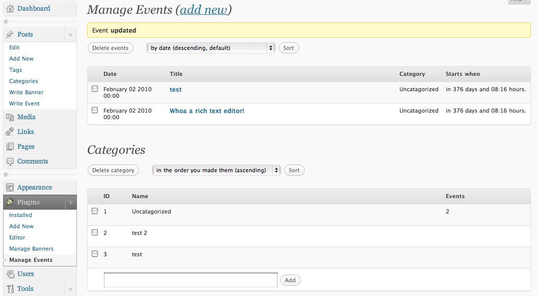537x296 pixels.
Task: Open Write Event in the Posts submenu
Action: tap(24, 103)
